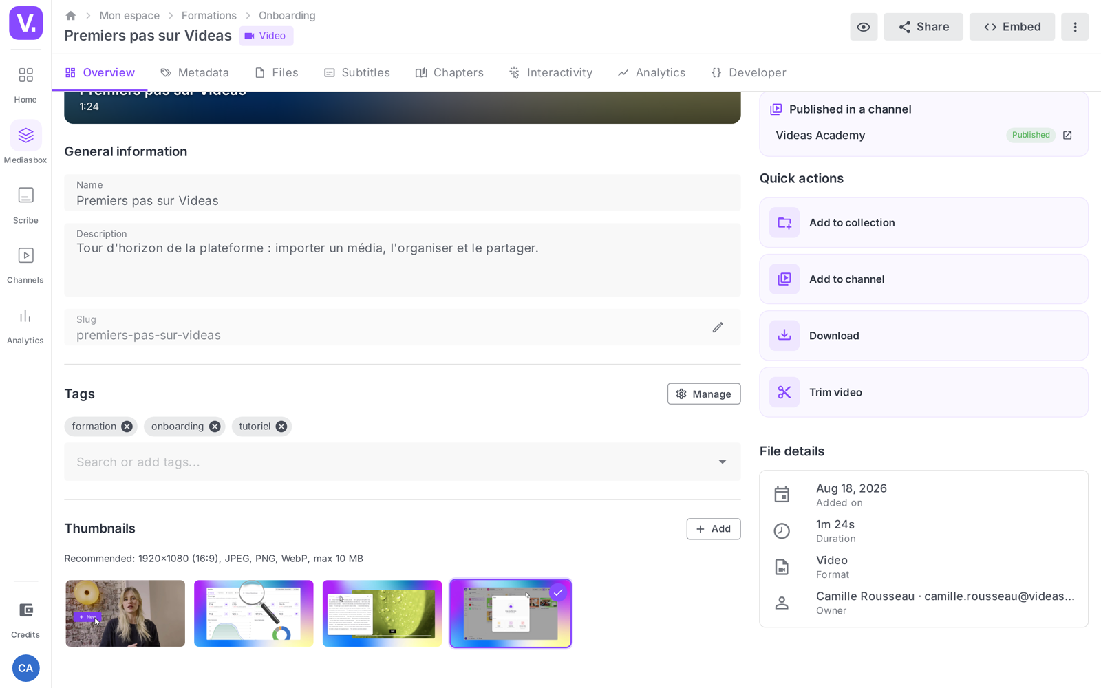
Task: Edit the slug with pencil icon
Action: coord(718,327)
